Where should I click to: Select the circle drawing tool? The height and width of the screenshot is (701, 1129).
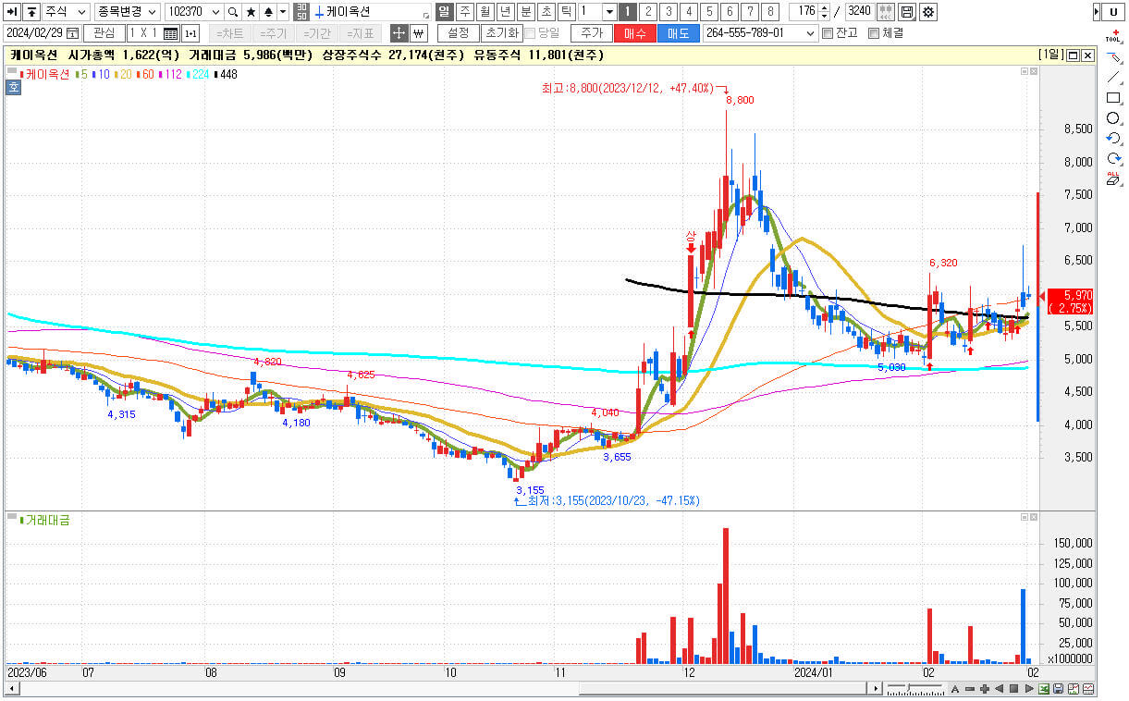1113,118
